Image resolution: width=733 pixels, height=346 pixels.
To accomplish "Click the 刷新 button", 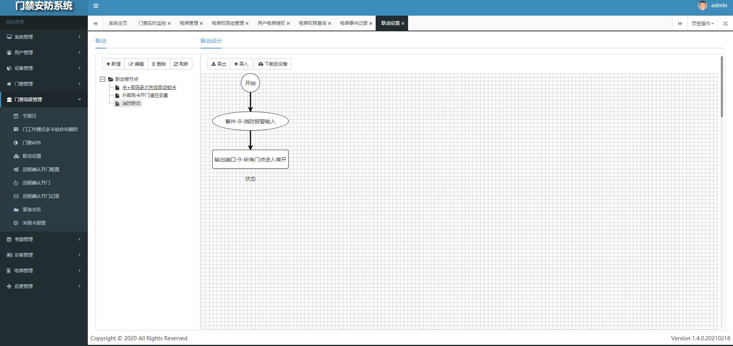I will pos(181,64).
